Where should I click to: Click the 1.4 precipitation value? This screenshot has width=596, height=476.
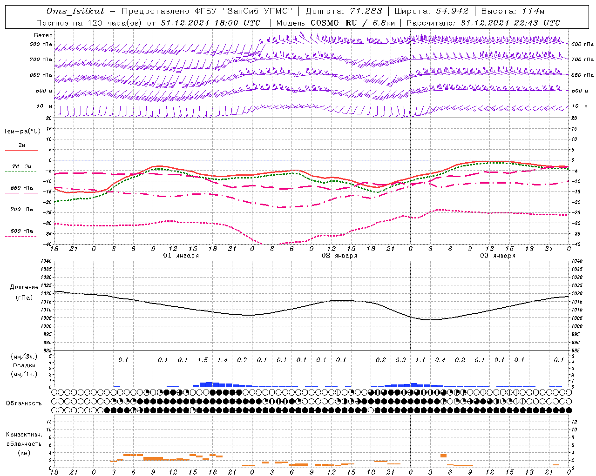pyautogui.click(x=223, y=360)
